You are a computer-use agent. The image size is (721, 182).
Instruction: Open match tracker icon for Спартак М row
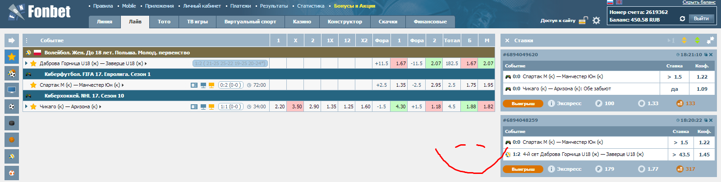point(194,85)
